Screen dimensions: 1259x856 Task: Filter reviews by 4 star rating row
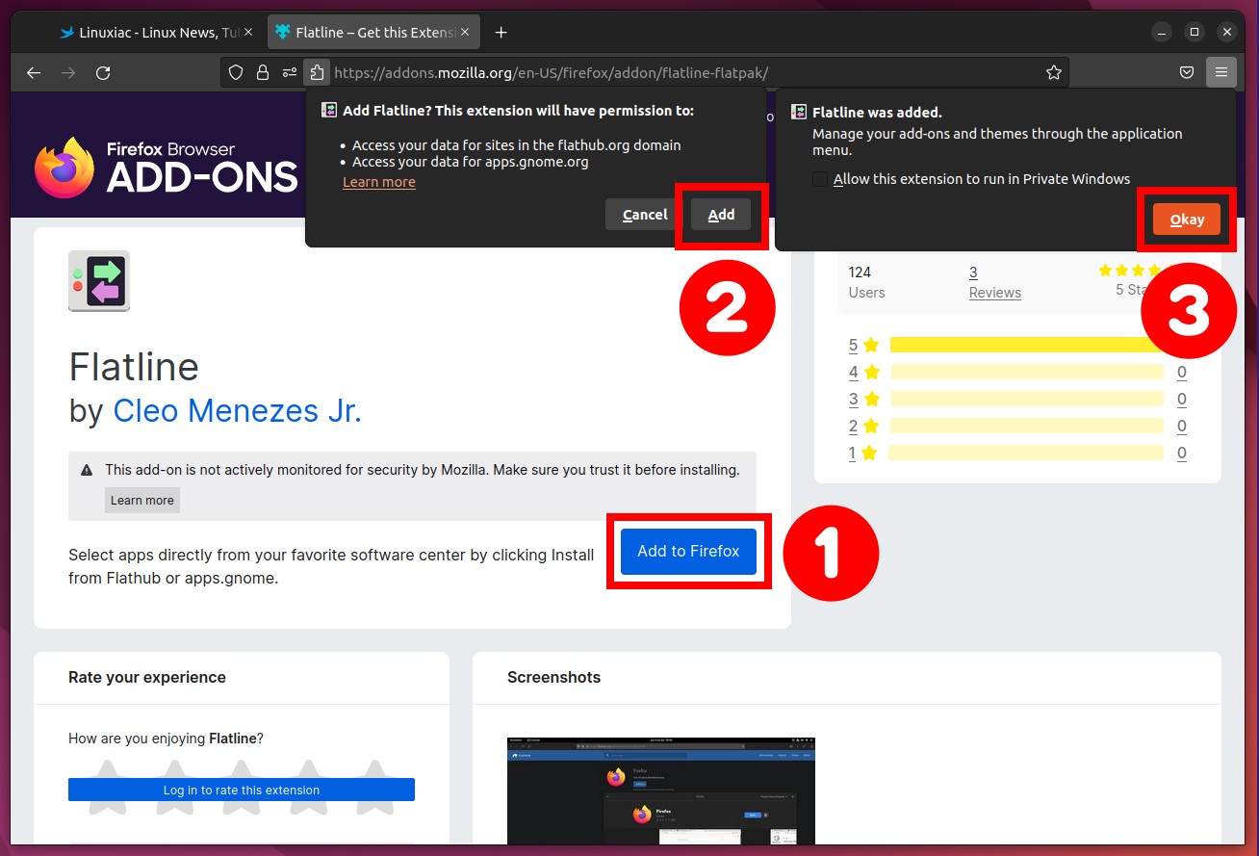coord(1017,372)
